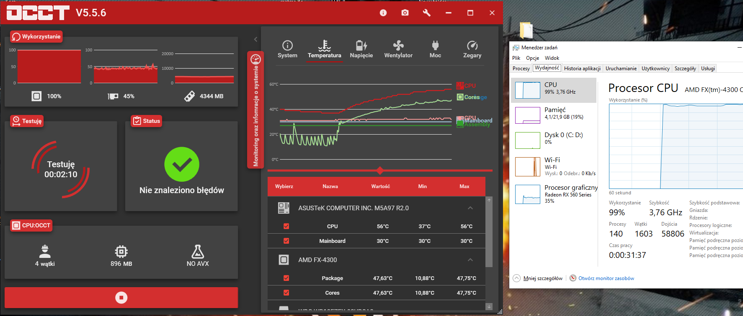Screen dimensions: 743x316
Task: Click the 4 wątki threads icon
Action: 45,251
